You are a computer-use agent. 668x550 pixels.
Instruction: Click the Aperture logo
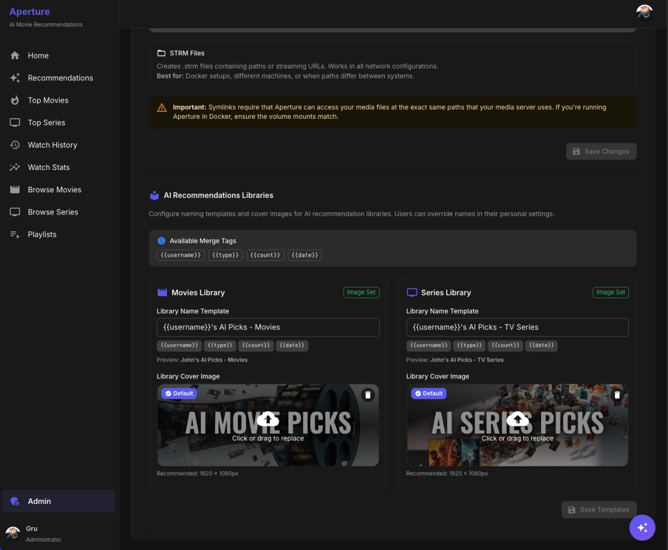point(30,11)
